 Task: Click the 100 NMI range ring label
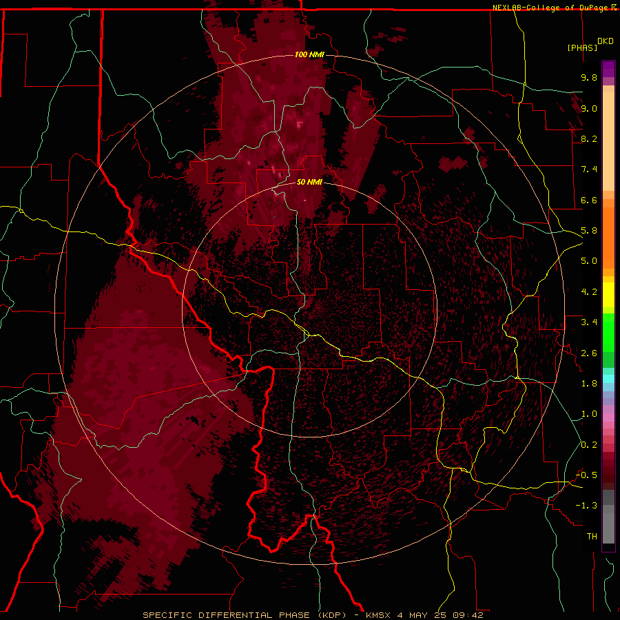click(x=309, y=54)
